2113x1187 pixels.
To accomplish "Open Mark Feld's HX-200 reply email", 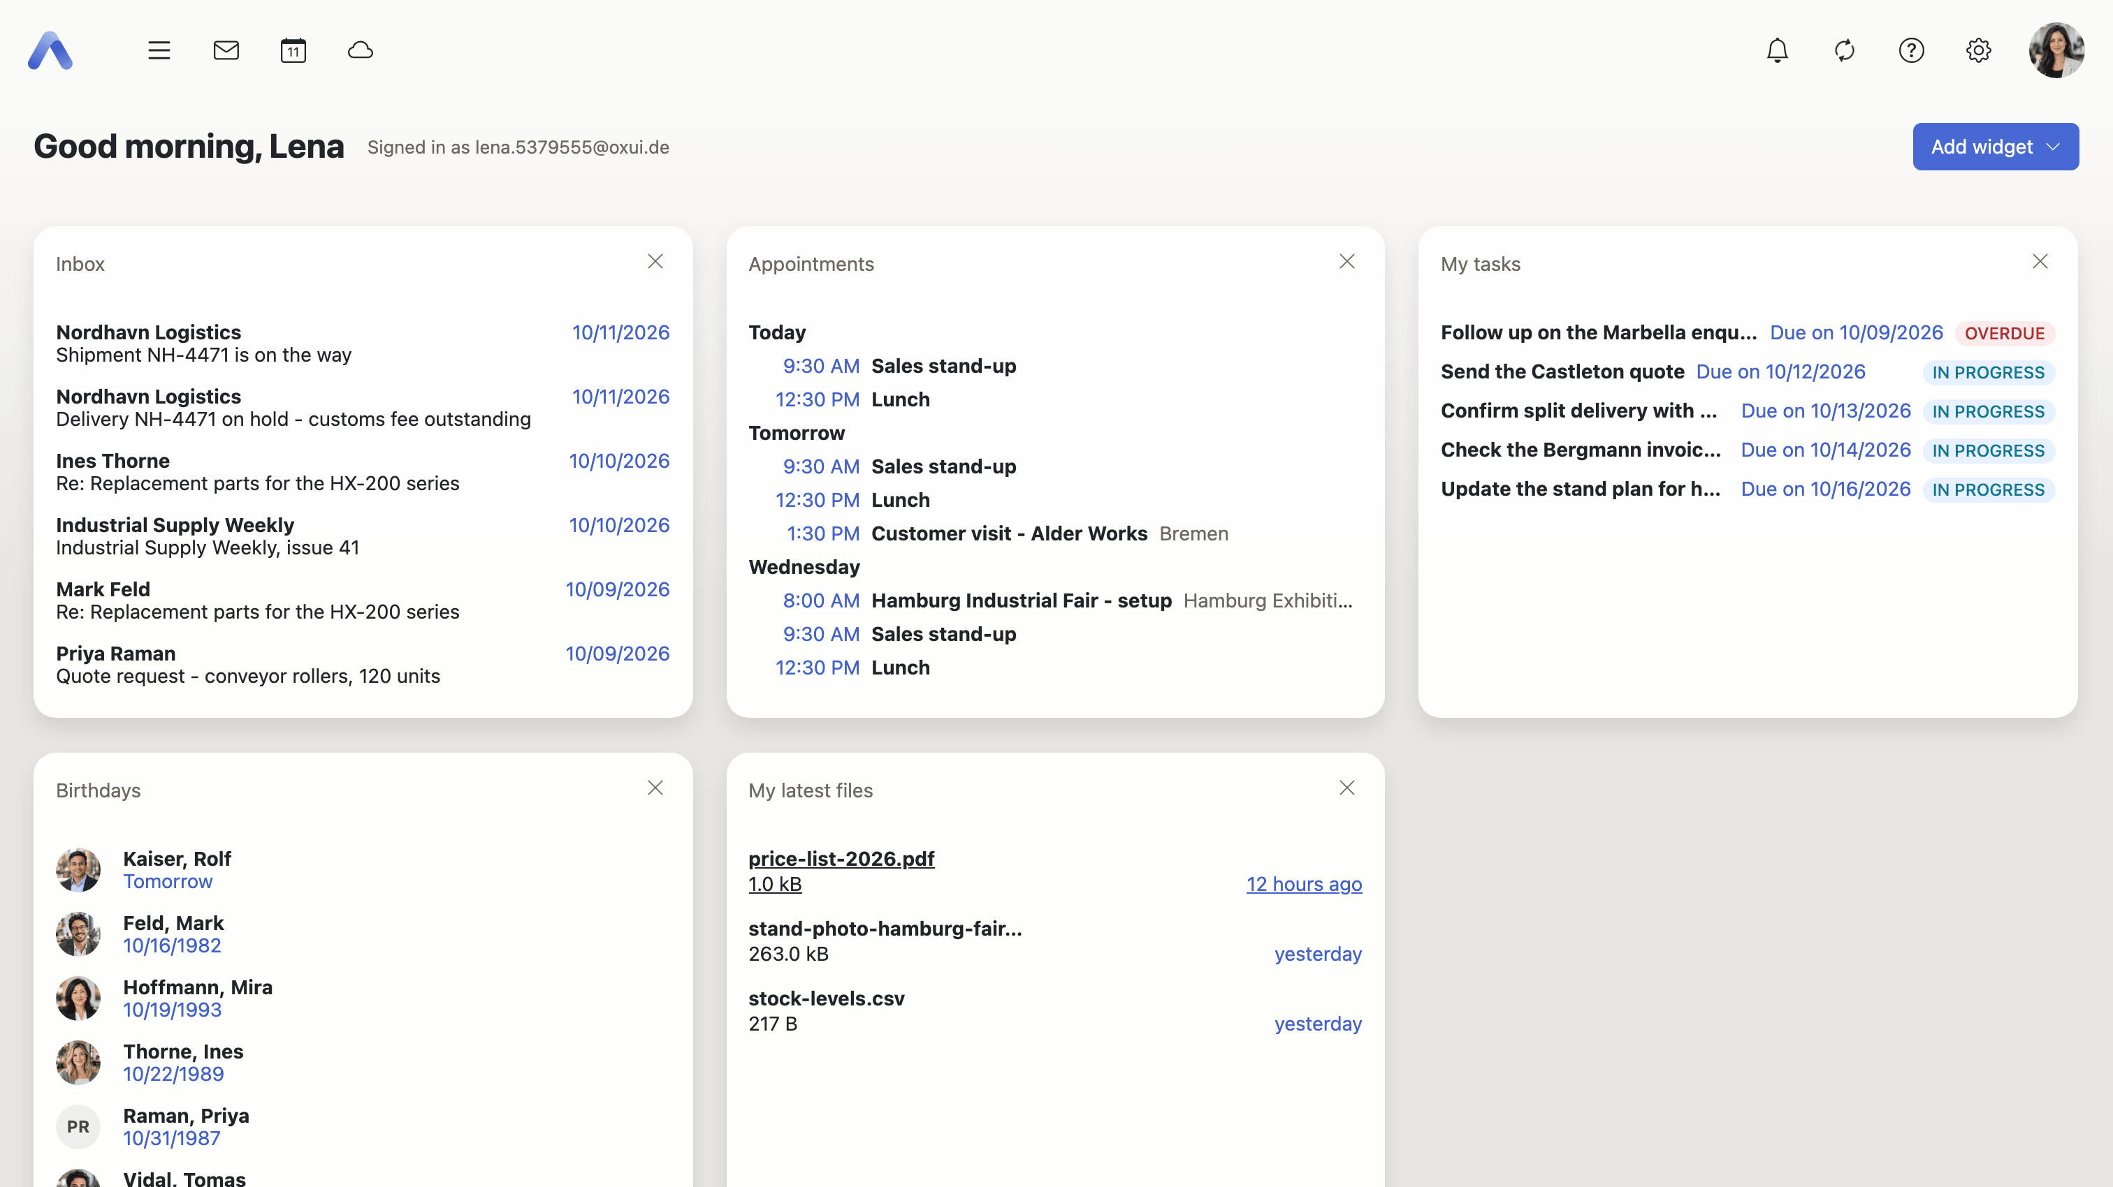I will 363,600.
